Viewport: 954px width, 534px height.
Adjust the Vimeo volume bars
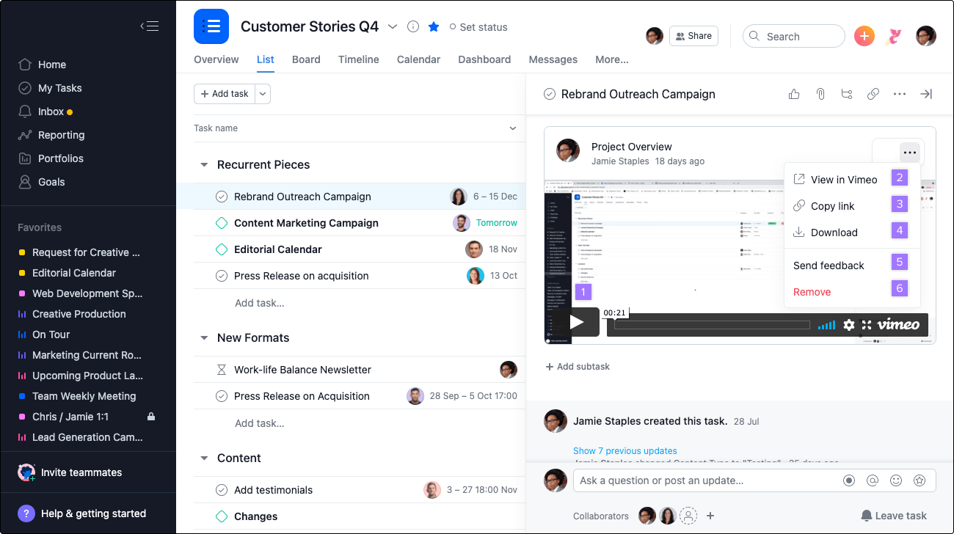pos(826,325)
